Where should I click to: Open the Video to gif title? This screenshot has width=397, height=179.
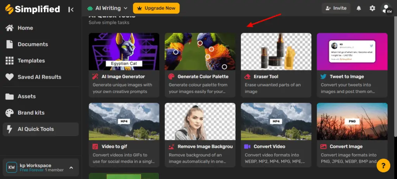tap(114, 146)
